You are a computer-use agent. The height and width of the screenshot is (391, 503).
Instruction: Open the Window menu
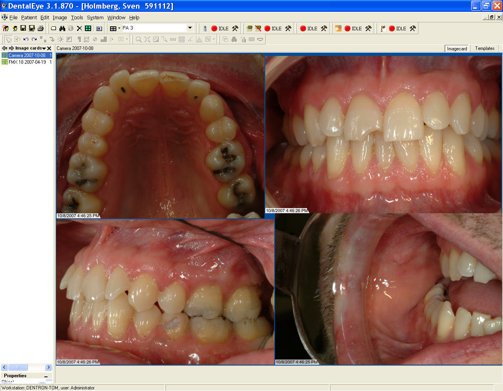tap(116, 17)
